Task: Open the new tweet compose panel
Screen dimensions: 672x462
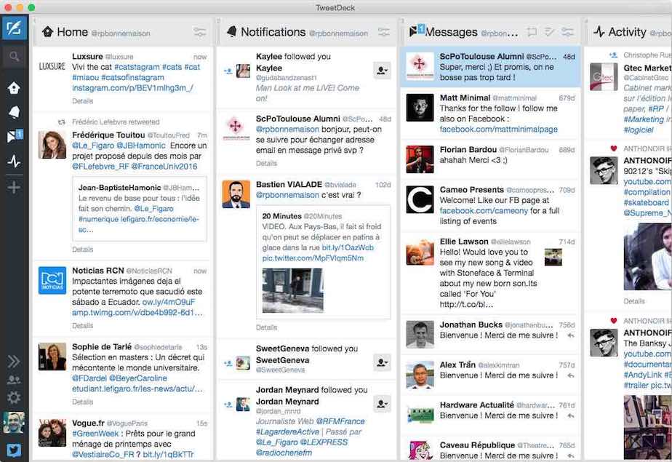Action: [14, 28]
